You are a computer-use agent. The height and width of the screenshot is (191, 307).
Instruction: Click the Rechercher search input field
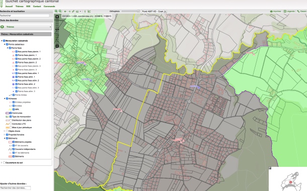tap(25, 16)
